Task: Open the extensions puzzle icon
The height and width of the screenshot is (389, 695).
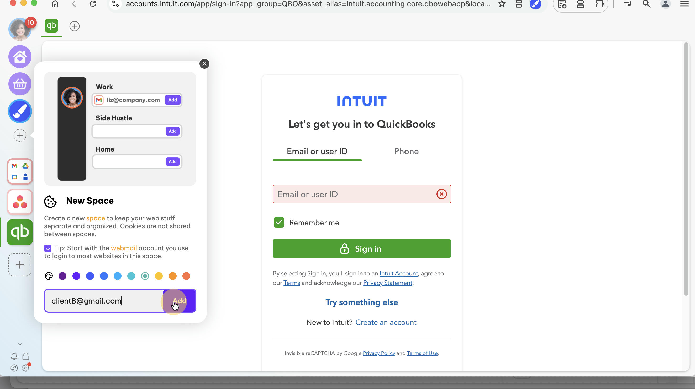Action: tap(599, 4)
